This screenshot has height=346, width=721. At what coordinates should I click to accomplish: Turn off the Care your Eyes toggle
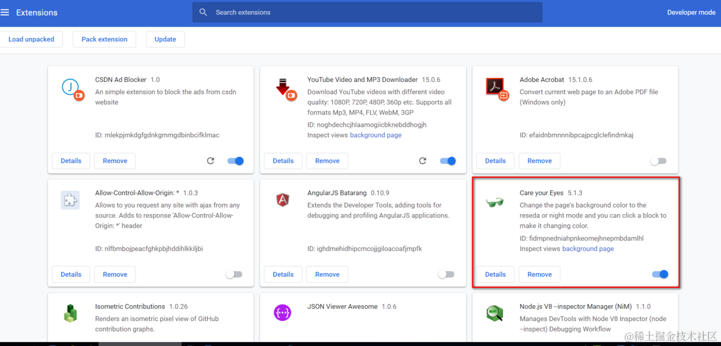(660, 274)
